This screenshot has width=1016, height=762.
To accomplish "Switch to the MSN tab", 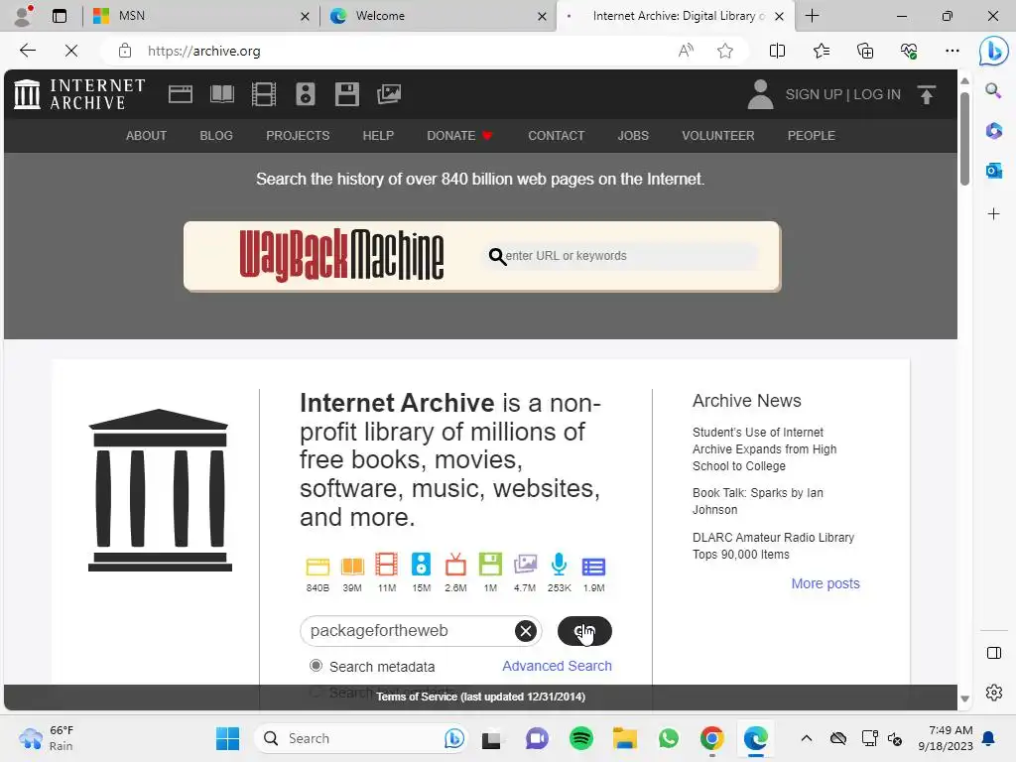I will click(x=200, y=16).
